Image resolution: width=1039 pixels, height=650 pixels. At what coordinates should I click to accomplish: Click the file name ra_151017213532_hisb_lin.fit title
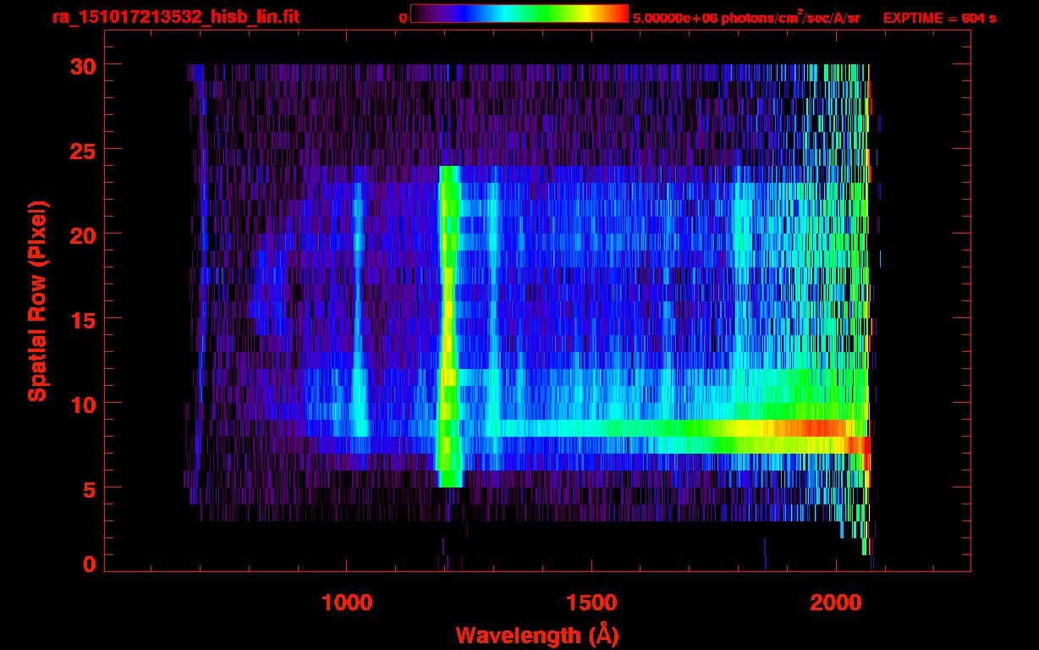[175, 17]
